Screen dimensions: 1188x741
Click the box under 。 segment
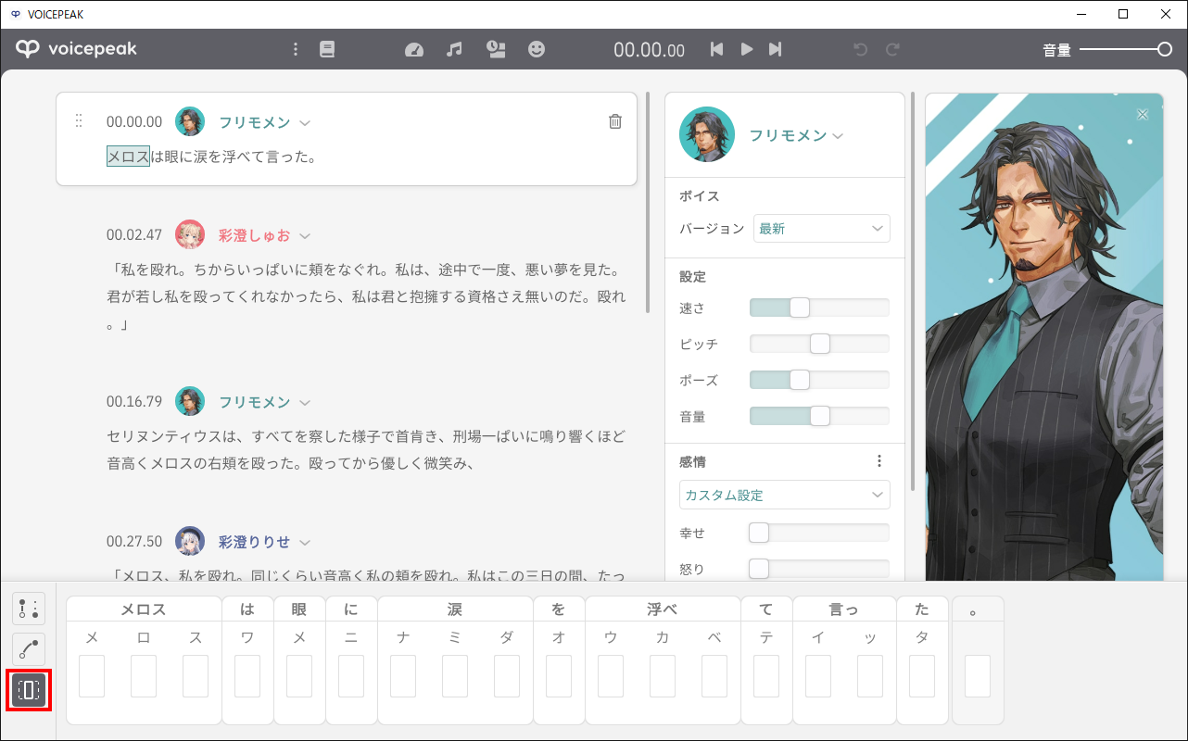(x=978, y=676)
